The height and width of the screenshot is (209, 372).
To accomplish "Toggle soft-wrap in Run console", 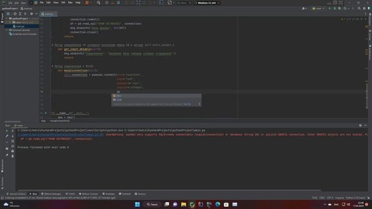I will [13, 141].
